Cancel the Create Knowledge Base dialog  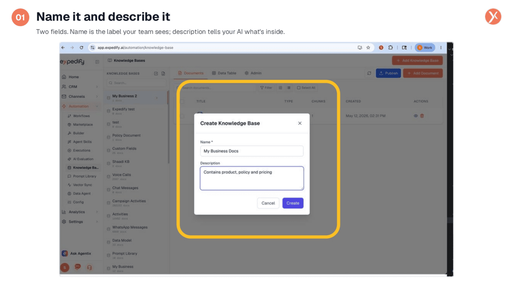coord(268,203)
